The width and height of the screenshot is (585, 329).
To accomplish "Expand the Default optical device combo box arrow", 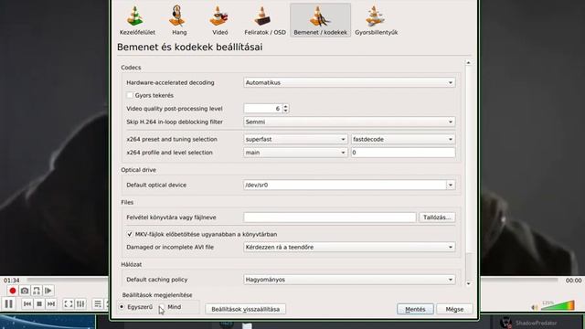I will click(x=451, y=185).
